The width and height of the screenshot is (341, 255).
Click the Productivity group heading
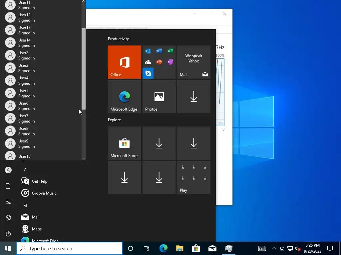(118, 39)
